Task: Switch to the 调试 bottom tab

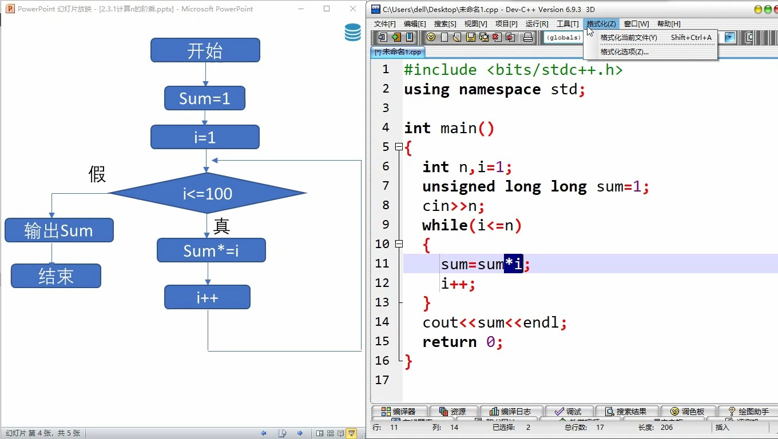Action: pos(569,412)
